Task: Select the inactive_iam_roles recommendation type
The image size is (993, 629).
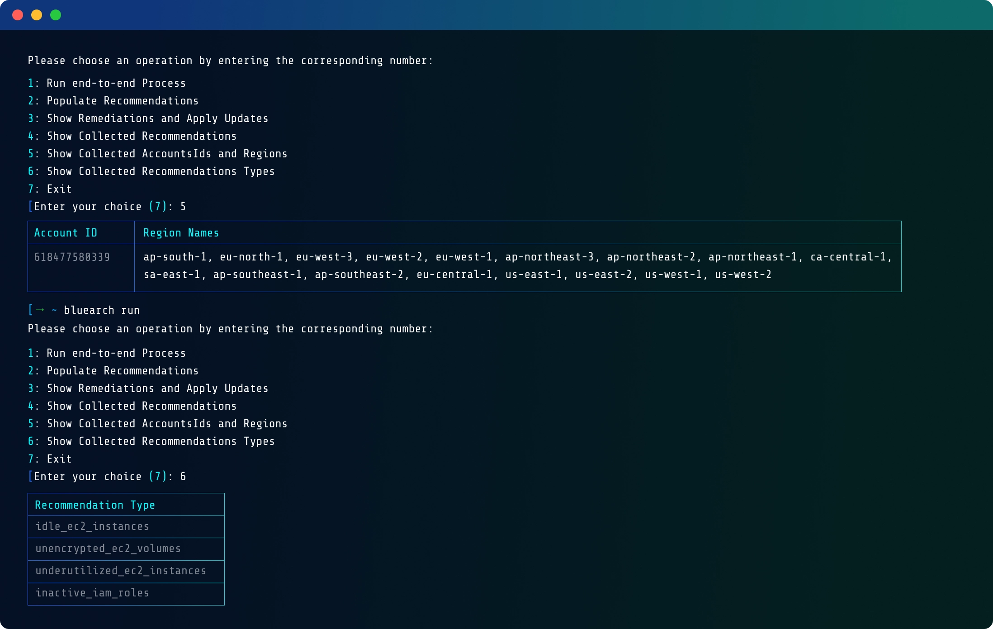Action: pyautogui.click(x=93, y=593)
